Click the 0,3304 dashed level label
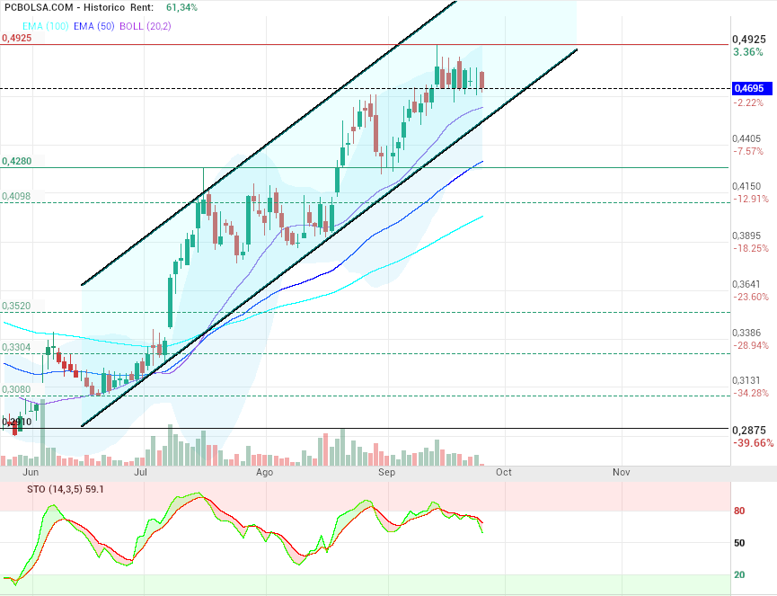The image size is (777, 596). 17,347
